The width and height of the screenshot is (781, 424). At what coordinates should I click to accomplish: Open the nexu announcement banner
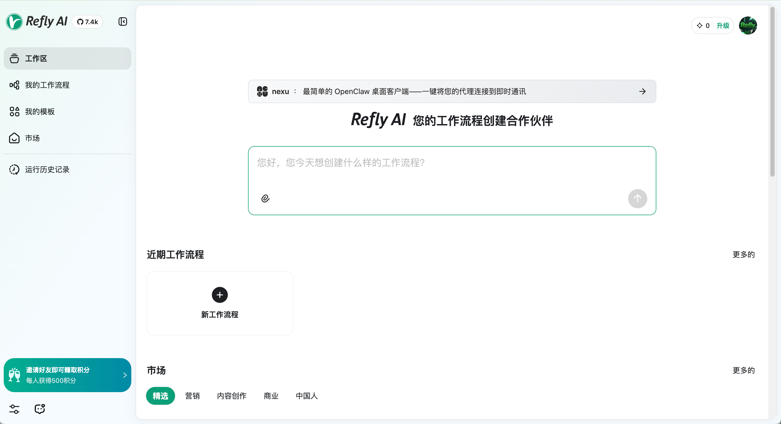click(x=452, y=92)
